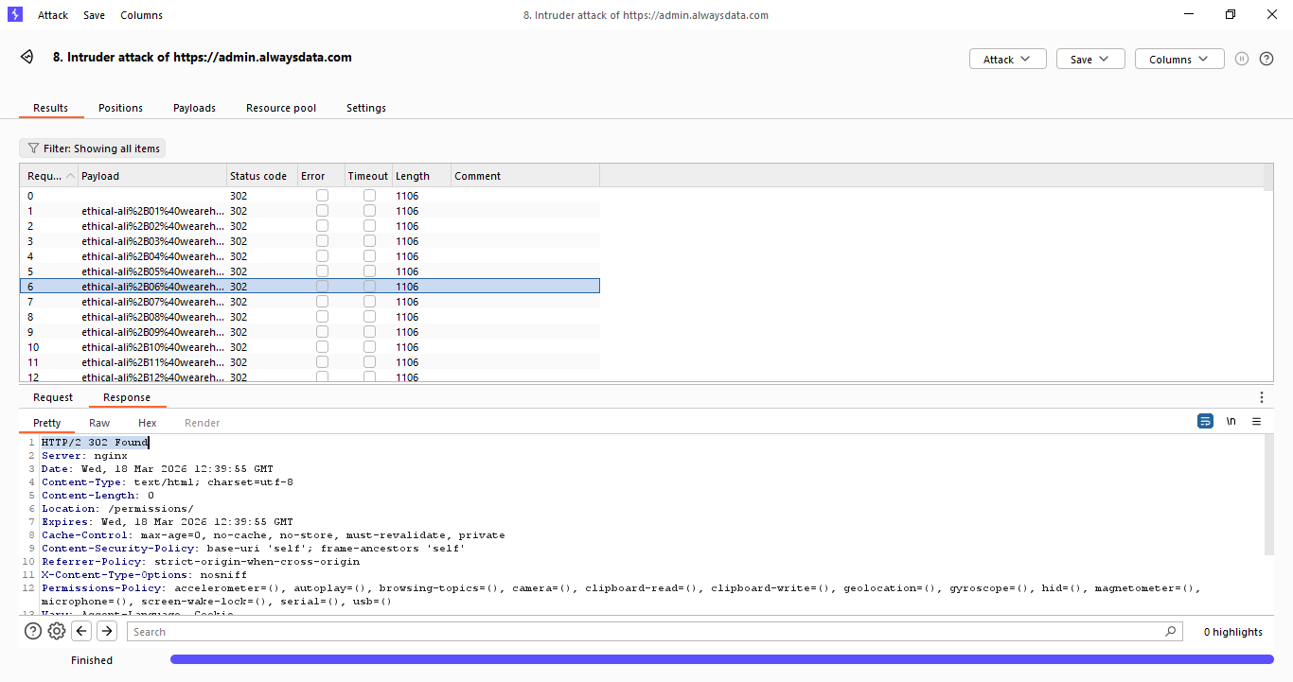Toggle the show non-printable characters \n icon
Screen dimensions: 1293x682
[x=1231, y=422]
